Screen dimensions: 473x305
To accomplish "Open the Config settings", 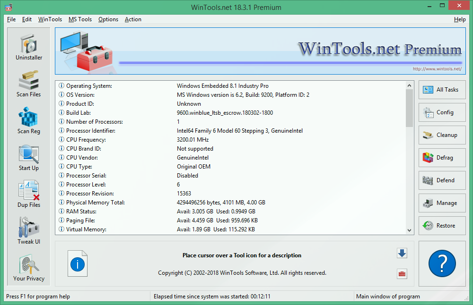I will click(x=442, y=112).
